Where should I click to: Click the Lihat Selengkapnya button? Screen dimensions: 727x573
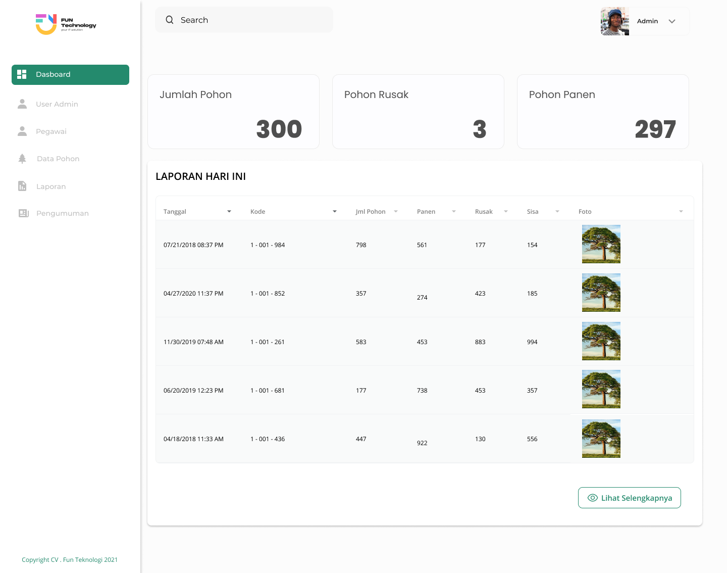tap(629, 498)
